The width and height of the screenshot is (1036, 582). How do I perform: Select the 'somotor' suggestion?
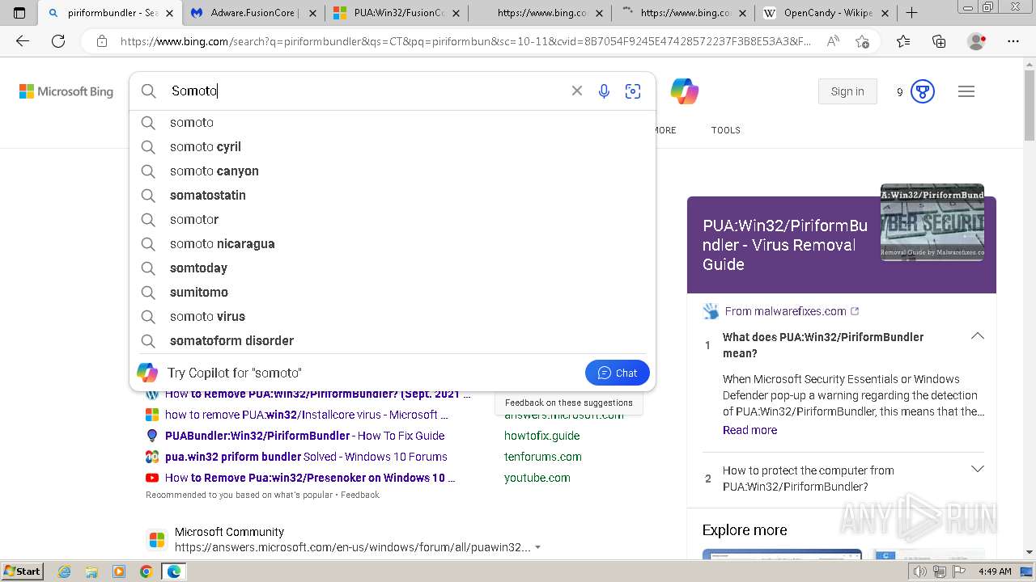click(393, 219)
